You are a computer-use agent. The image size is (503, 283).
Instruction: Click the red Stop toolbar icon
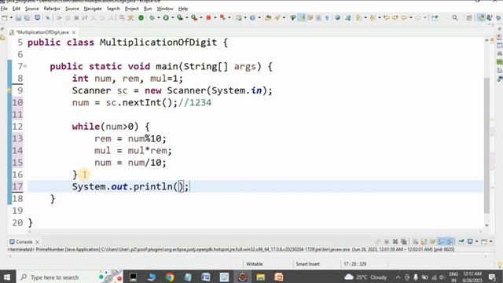208,17
